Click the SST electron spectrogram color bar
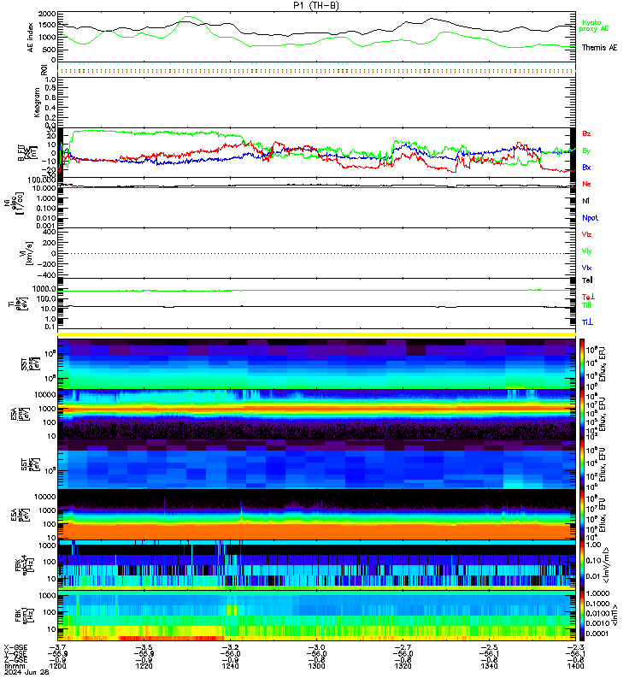The height and width of the screenshot is (684, 641). (582, 464)
